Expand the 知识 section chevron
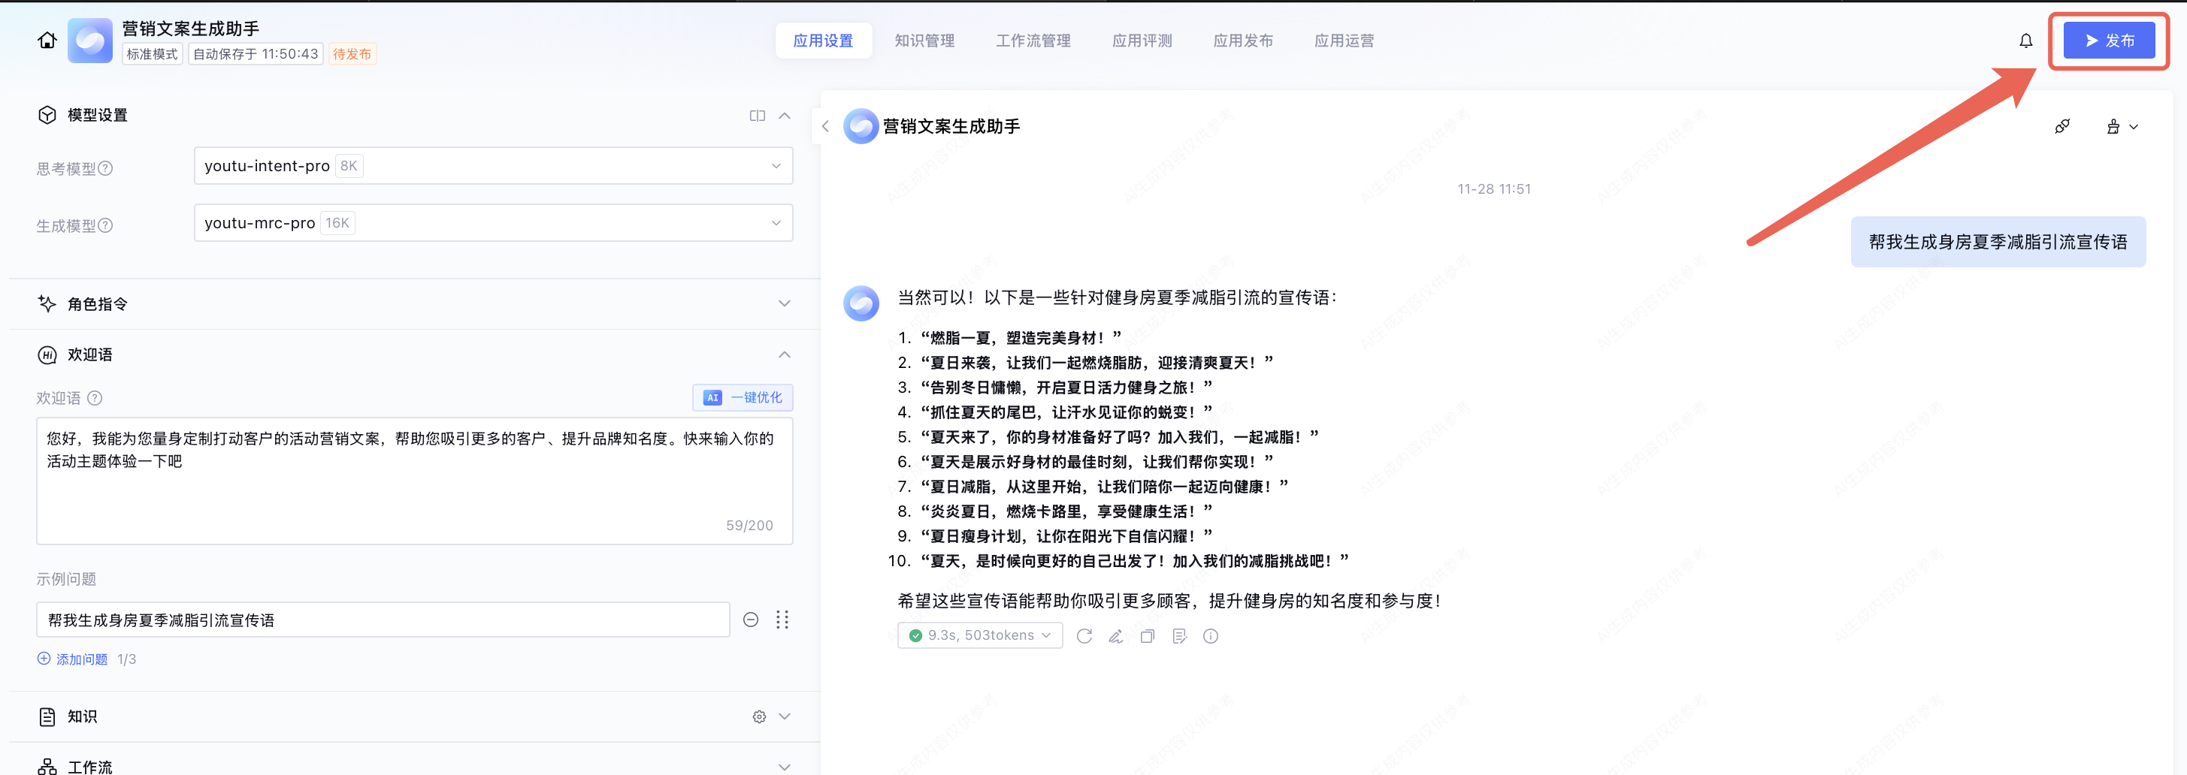2187x775 pixels. tap(785, 716)
